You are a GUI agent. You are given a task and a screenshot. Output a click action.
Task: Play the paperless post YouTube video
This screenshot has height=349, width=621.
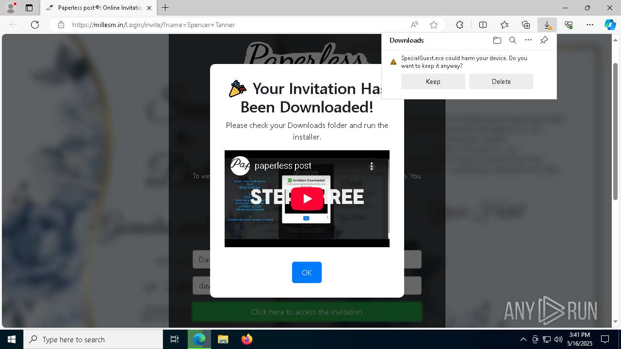(307, 198)
